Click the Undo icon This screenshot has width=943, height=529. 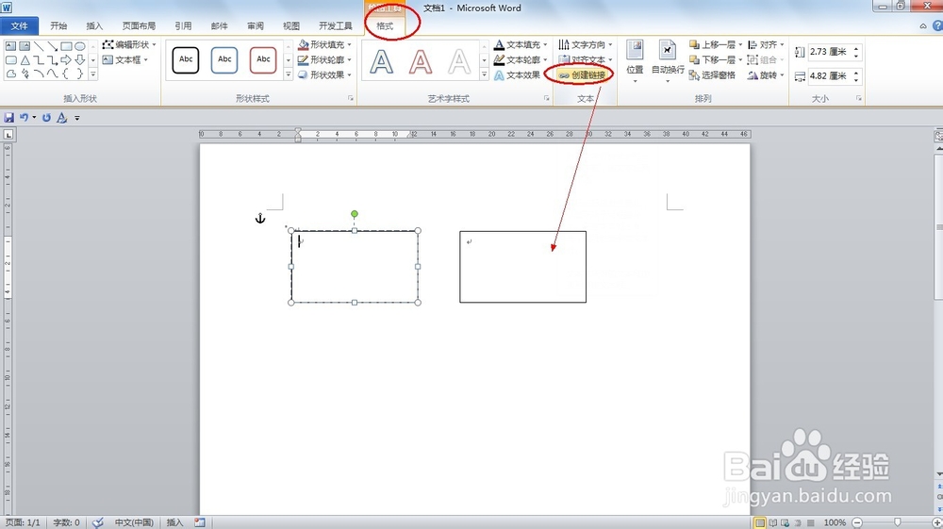click(25, 118)
